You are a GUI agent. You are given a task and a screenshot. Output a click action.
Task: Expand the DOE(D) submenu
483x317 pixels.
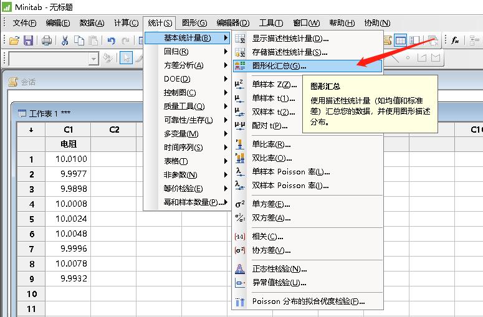click(x=188, y=79)
